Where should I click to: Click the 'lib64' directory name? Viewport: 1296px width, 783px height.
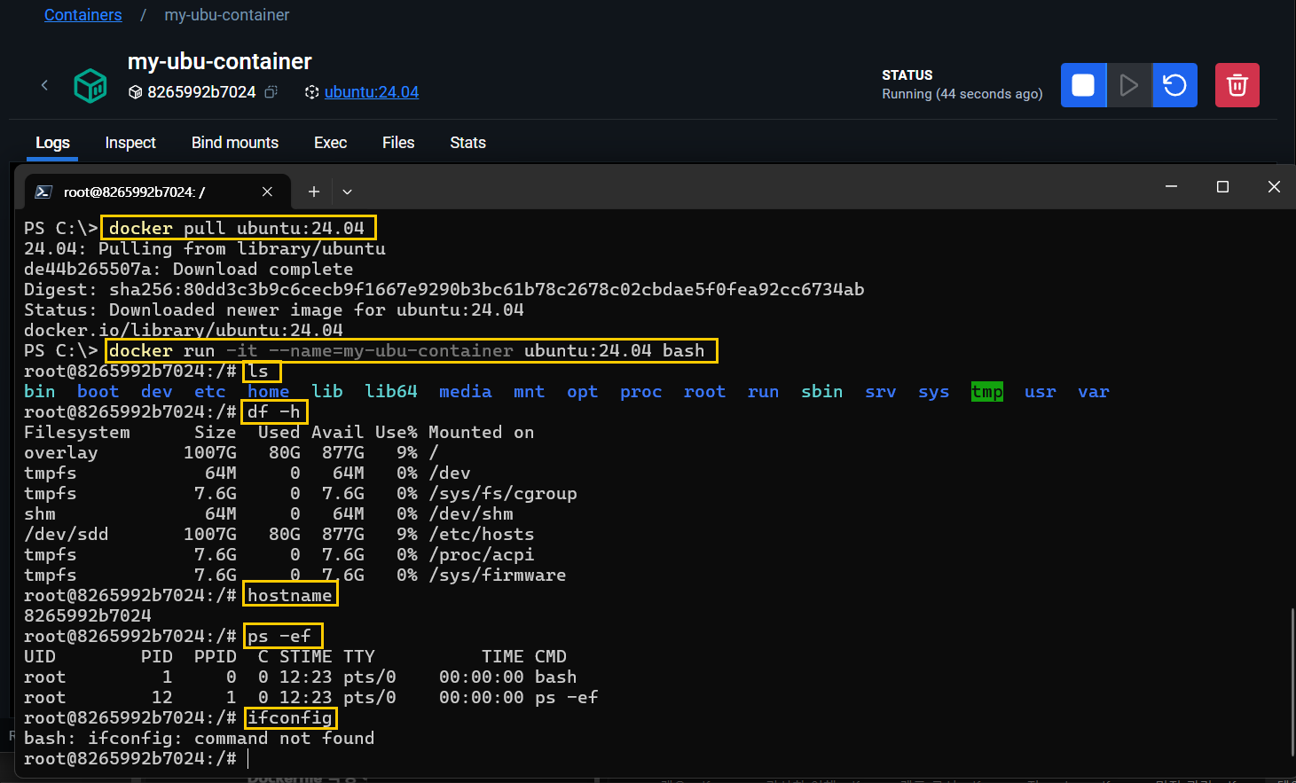pos(391,391)
